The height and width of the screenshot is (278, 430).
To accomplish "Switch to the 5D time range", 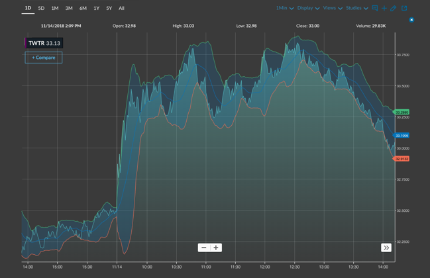I will coord(41,9).
